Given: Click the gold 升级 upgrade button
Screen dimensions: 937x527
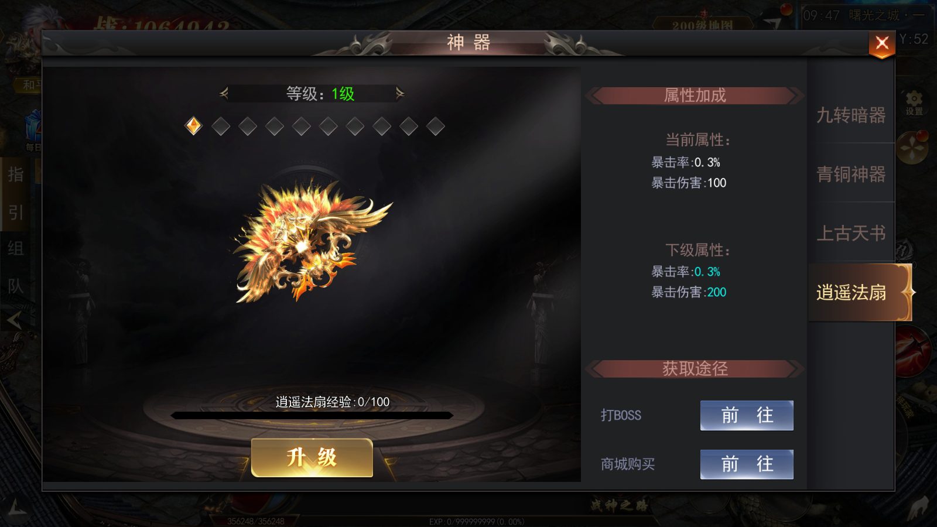Looking at the screenshot, I should [312, 457].
